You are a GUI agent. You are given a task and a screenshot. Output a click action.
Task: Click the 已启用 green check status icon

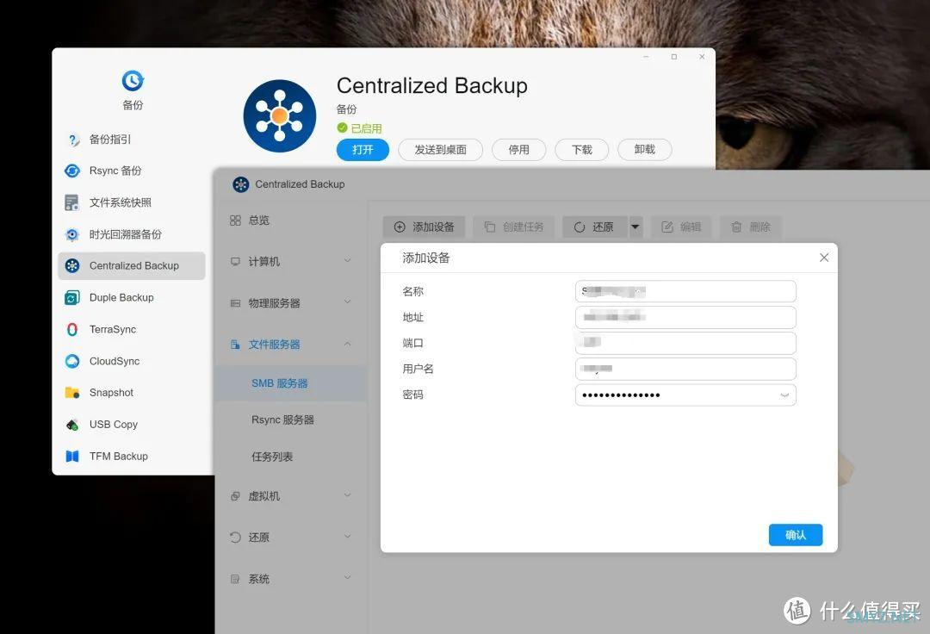tap(342, 127)
